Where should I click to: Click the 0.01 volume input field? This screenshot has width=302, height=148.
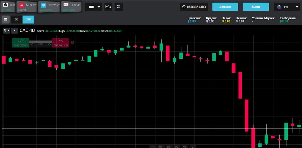(40, 44)
